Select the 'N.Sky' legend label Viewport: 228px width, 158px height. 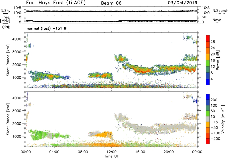pyautogui.click(x=5, y=11)
